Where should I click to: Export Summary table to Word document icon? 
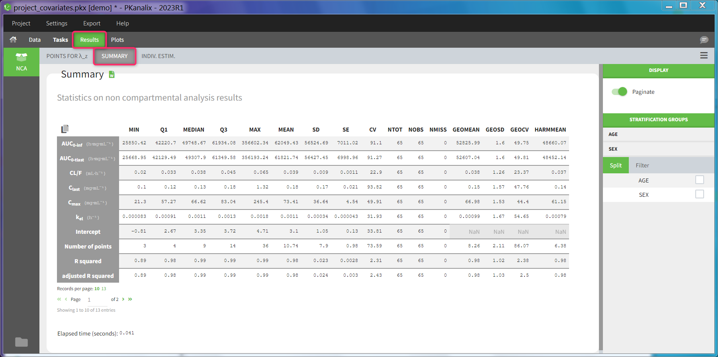point(112,74)
